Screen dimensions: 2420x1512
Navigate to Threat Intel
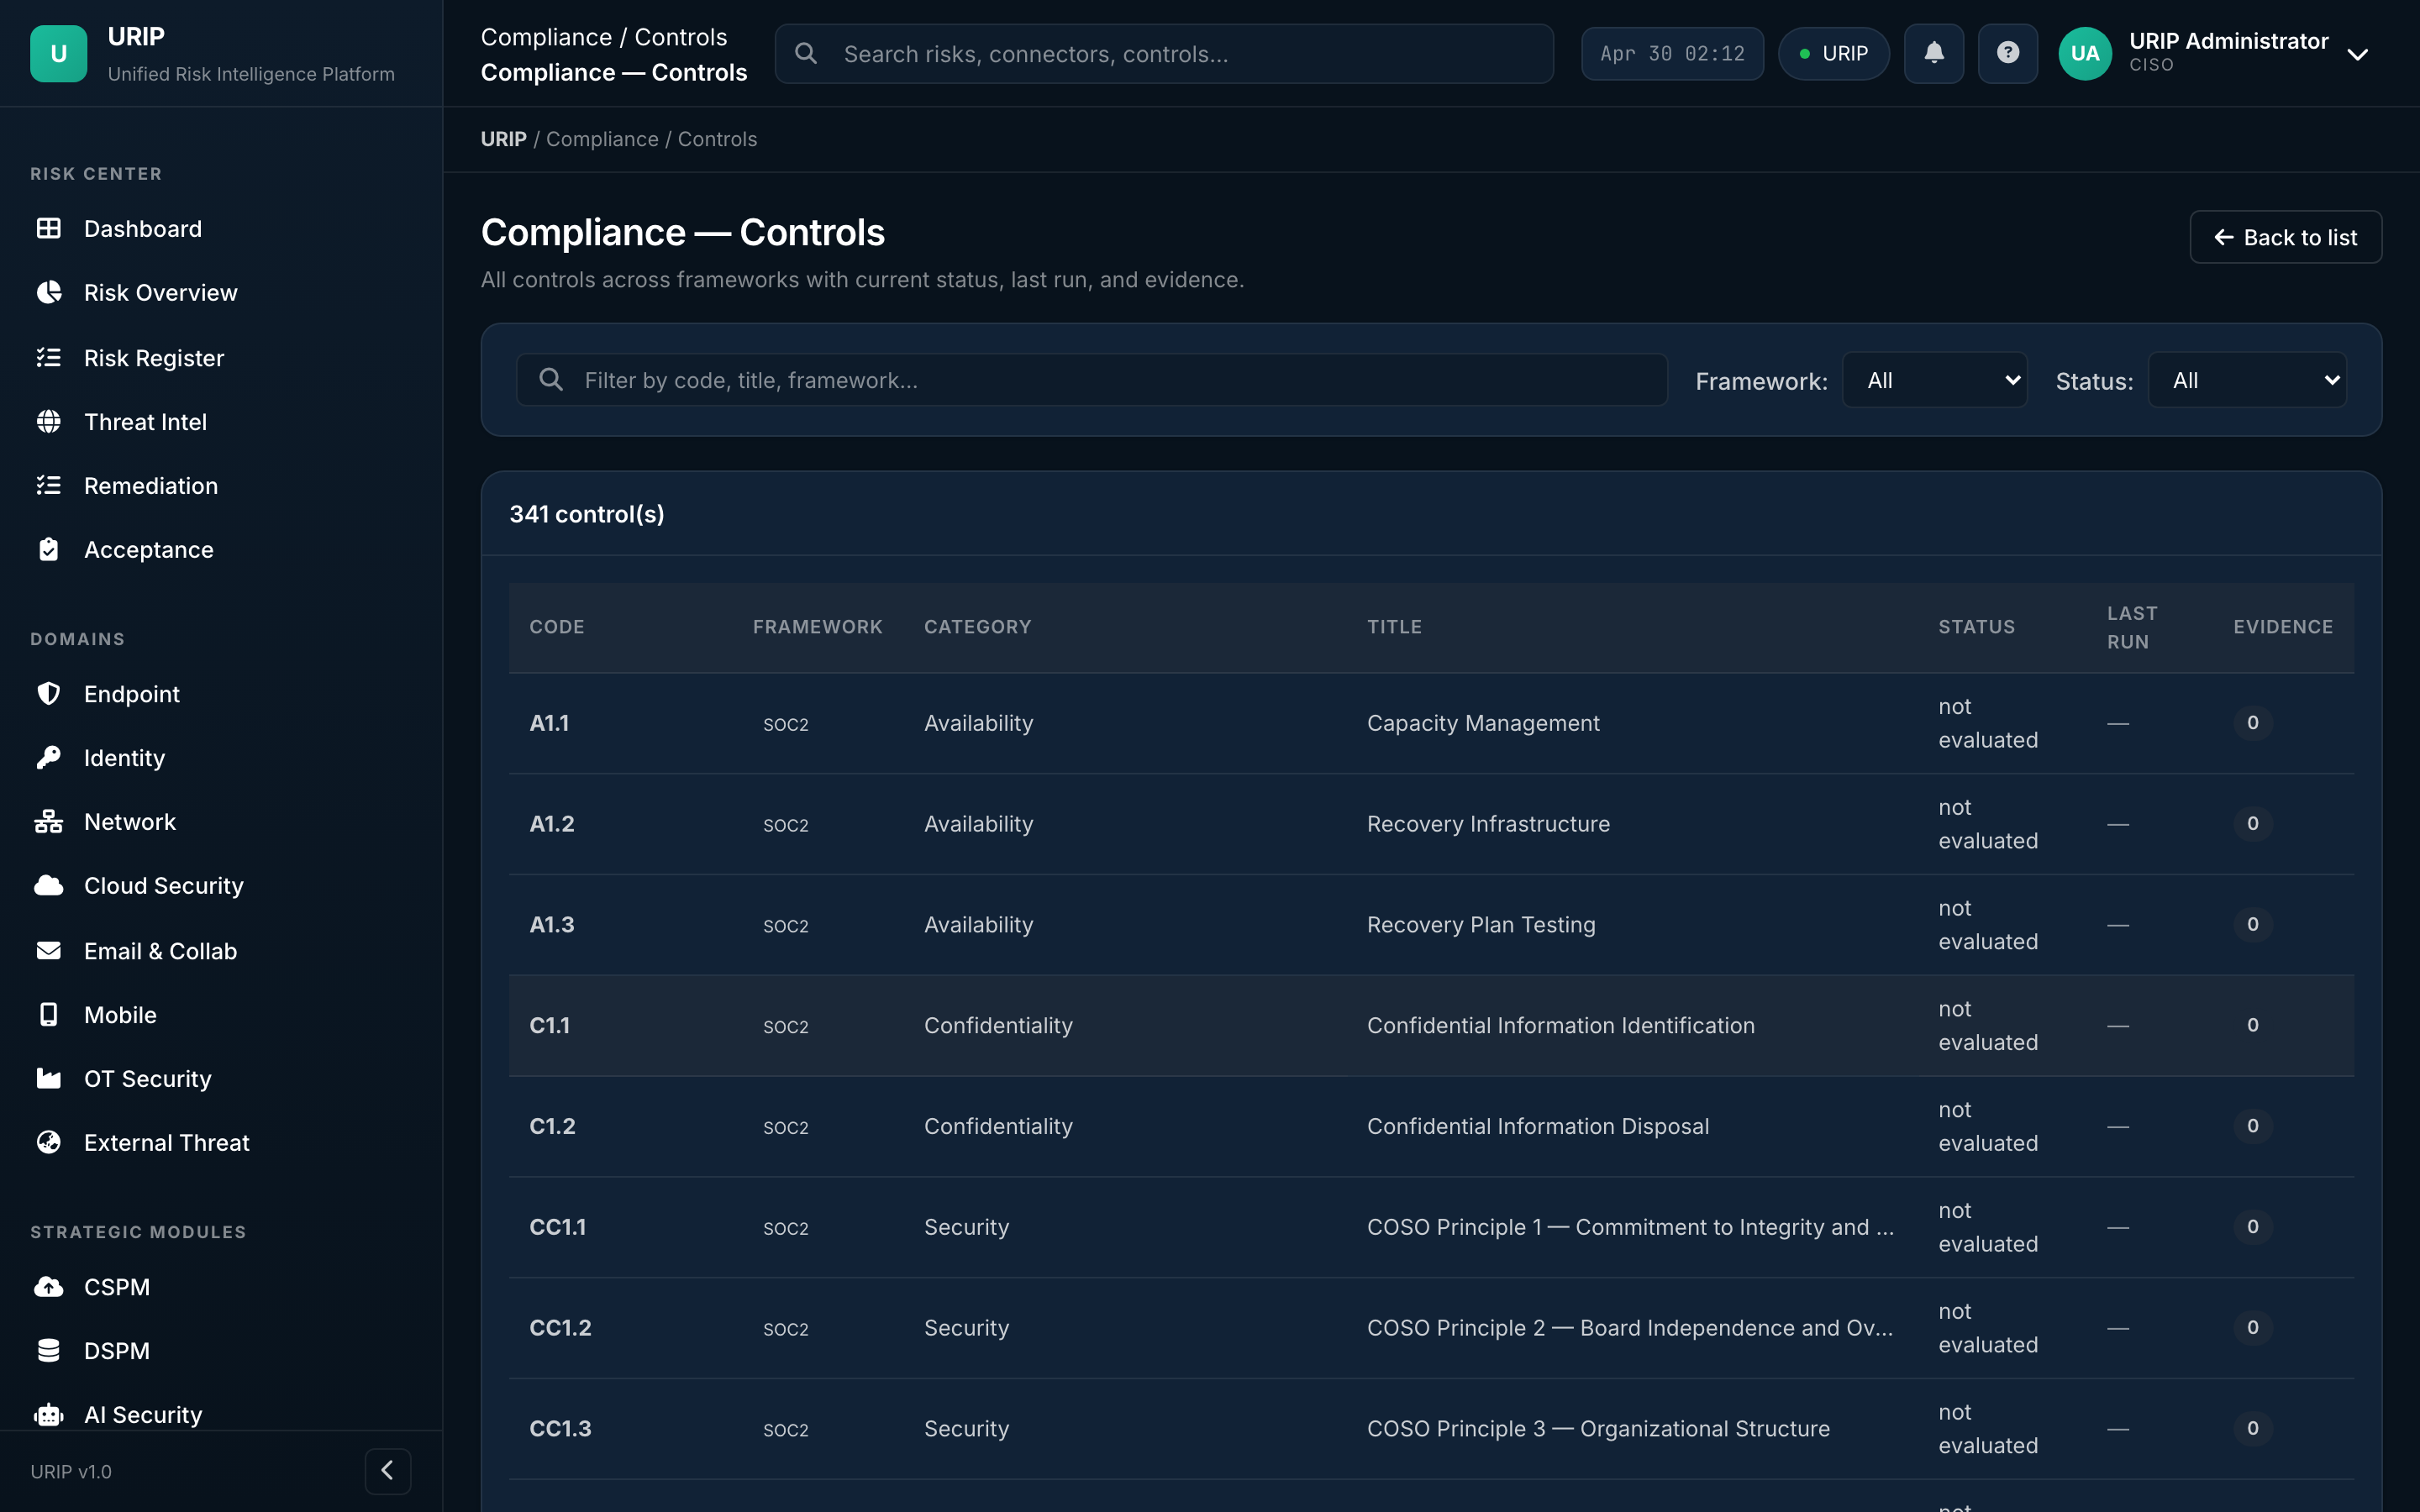(x=145, y=421)
